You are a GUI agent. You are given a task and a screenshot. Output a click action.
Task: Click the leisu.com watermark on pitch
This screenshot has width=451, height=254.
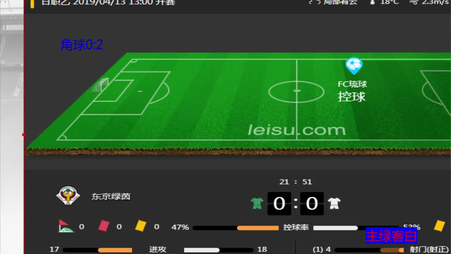297,130
